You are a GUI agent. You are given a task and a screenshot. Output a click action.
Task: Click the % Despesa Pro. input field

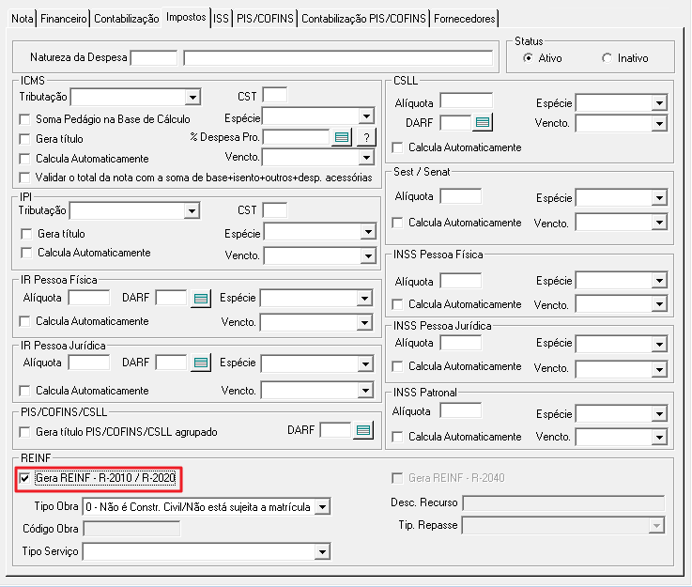click(296, 137)
